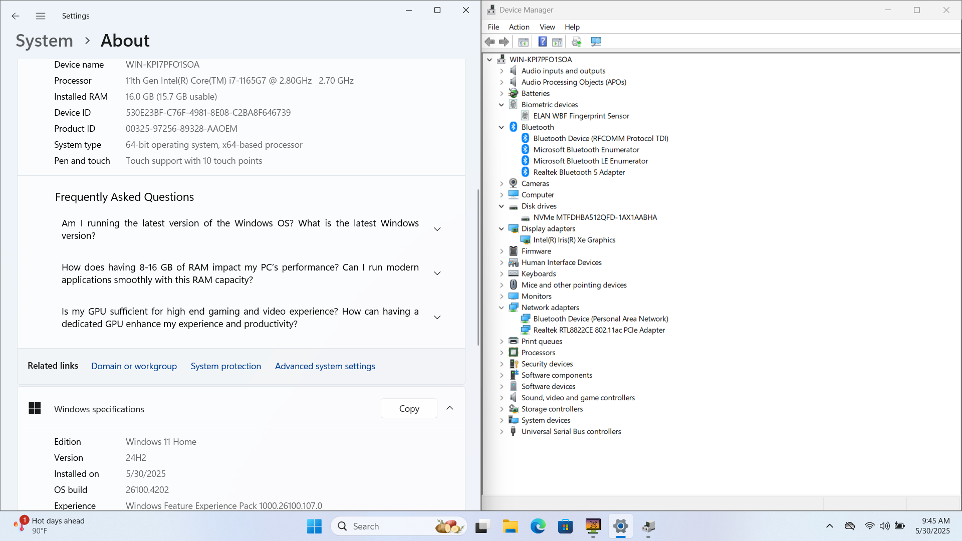Open Help menu in Device Manager

pyautogui.click(x=572, y=27)
